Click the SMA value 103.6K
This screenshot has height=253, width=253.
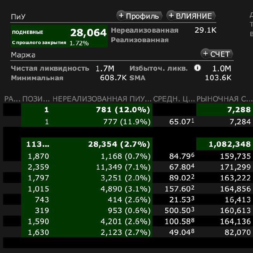point(218,78)
